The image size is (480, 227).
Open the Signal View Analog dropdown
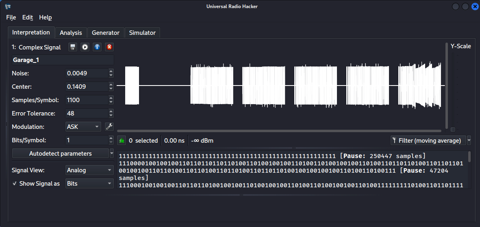(x=89, y=170)
